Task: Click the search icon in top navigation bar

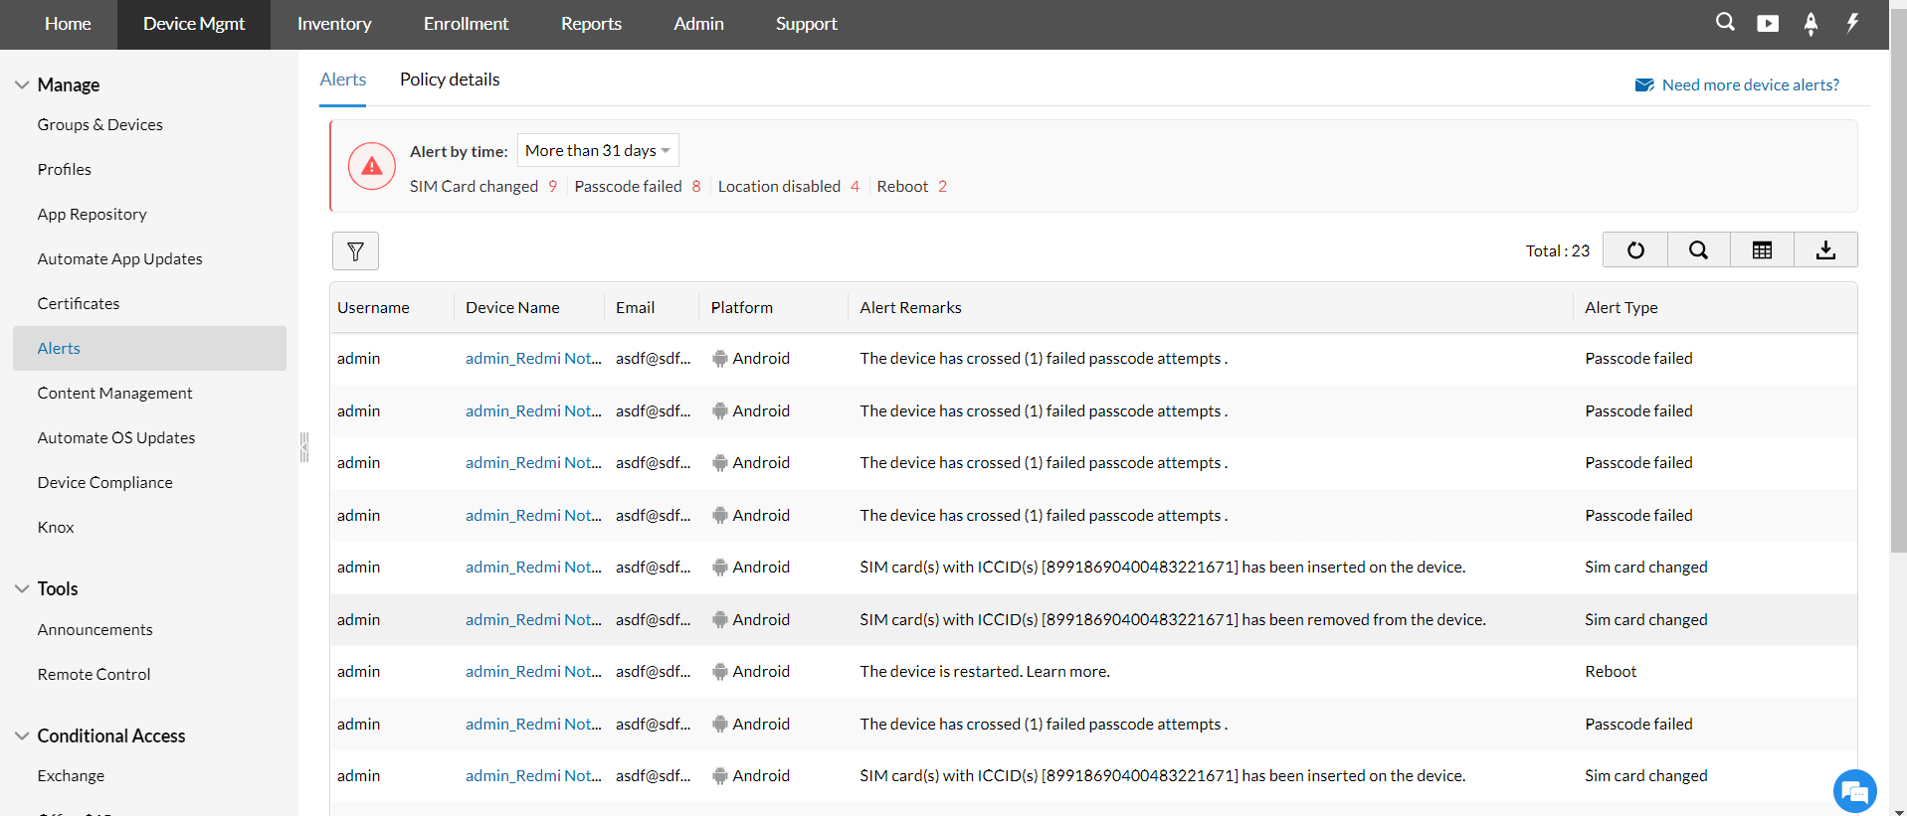Action: click(1725, 23)
